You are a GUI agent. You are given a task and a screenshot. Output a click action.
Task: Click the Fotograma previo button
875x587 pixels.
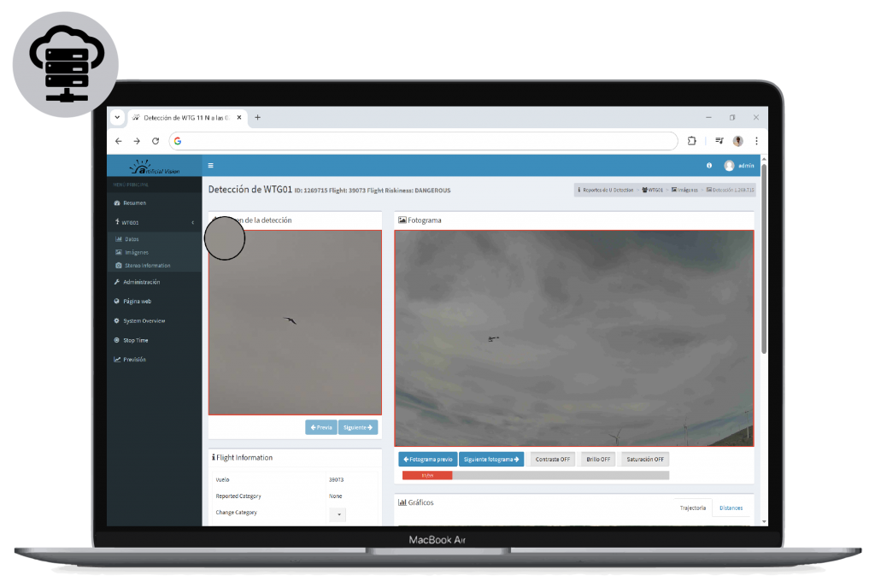pyautogui.click(x=428, y=459)
